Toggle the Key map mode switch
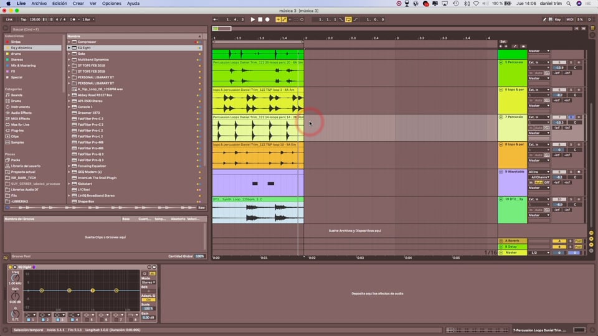The image size is (598, 336). pos(558,19)
